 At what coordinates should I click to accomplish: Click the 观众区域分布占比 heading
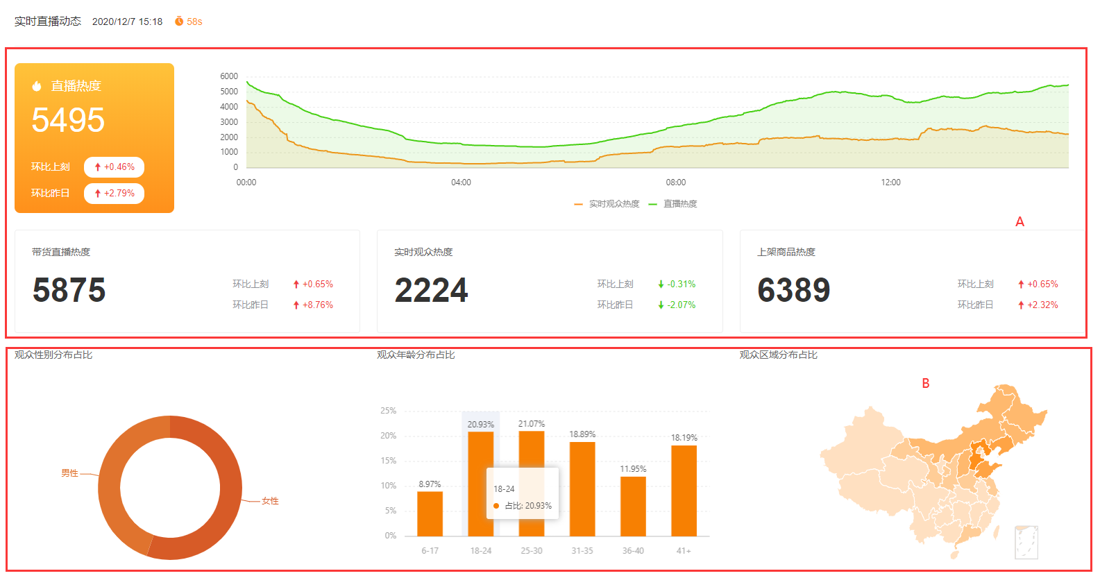(778, 355)
